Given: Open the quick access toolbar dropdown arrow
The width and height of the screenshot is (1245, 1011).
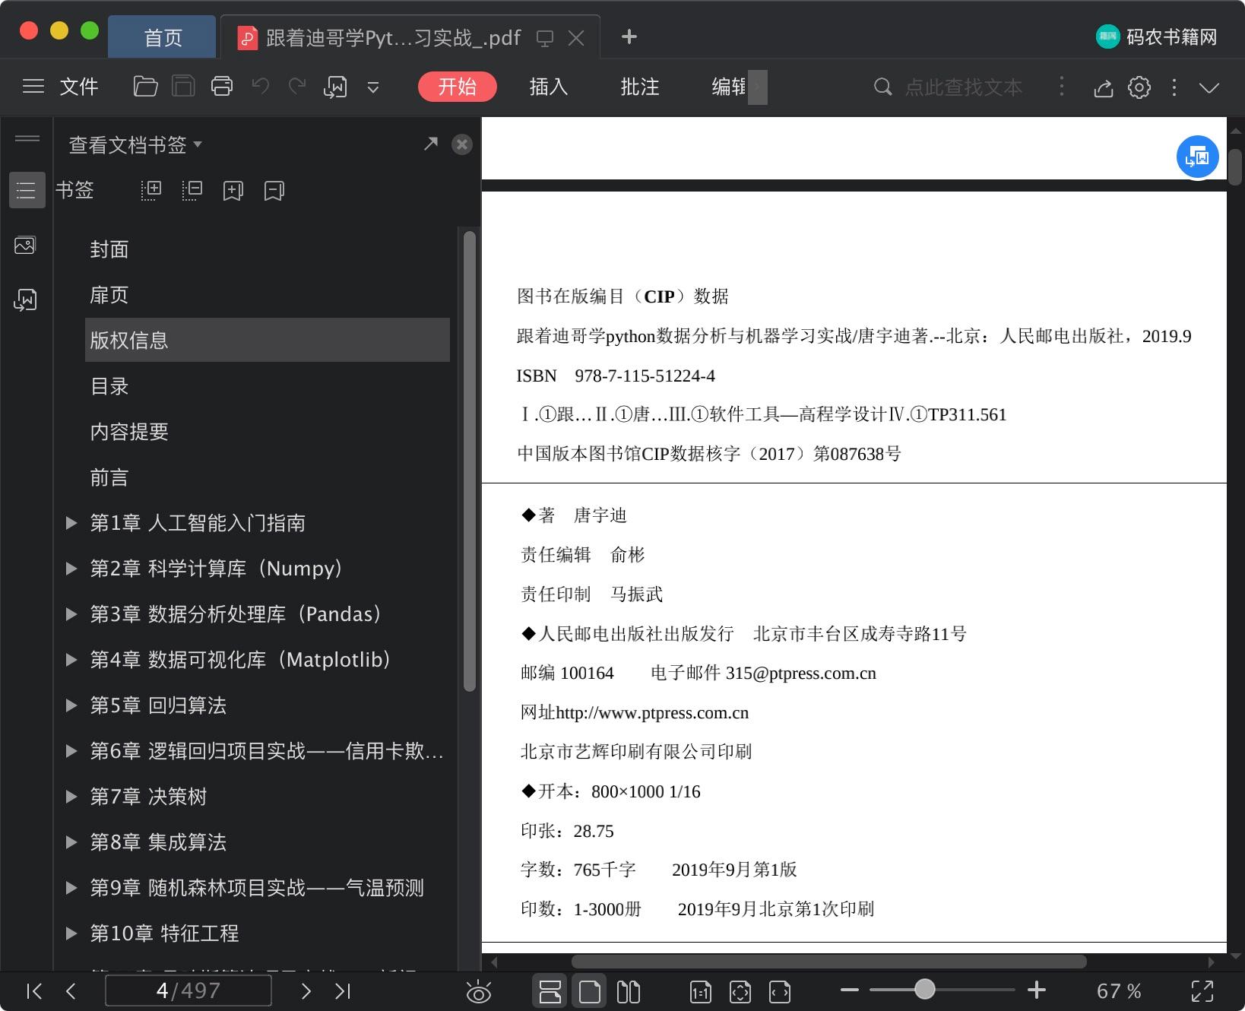Looking at the screenshot, I should click(x=373, y=87).
